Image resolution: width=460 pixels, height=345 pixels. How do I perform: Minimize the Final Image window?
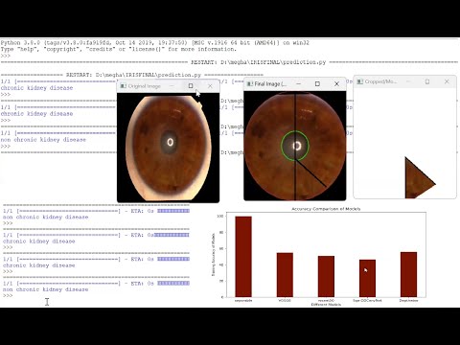[x=298, y=83]
